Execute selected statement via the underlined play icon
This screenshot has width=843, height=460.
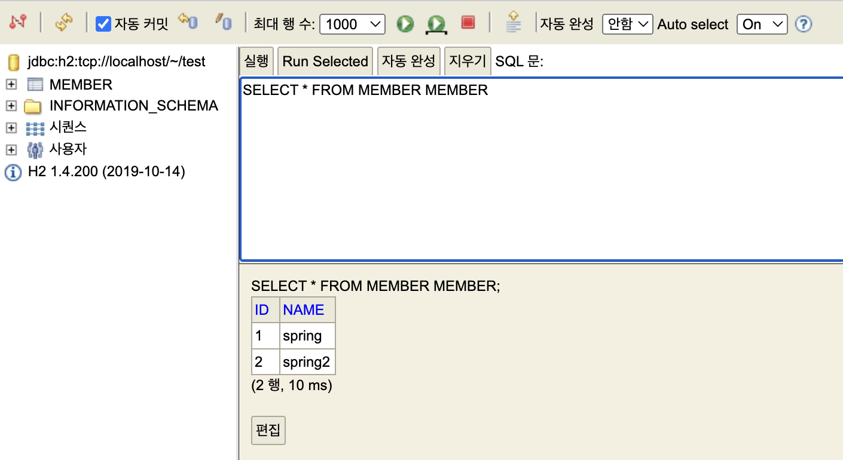coord(436,24)
